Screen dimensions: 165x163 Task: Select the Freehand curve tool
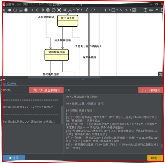[x=127, y=10]
